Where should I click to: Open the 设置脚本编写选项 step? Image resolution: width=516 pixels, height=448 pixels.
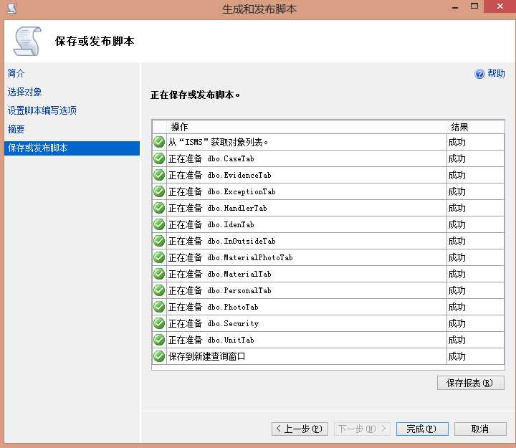coord(42,110)
